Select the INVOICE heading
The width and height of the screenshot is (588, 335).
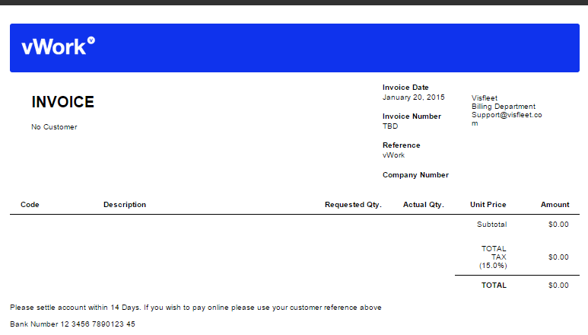tap(62, 102)
